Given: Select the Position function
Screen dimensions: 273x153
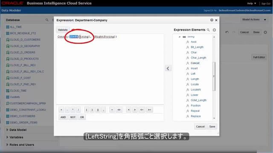Looking at the screenshot, I should pyautogui.click(x=195, y=106).
